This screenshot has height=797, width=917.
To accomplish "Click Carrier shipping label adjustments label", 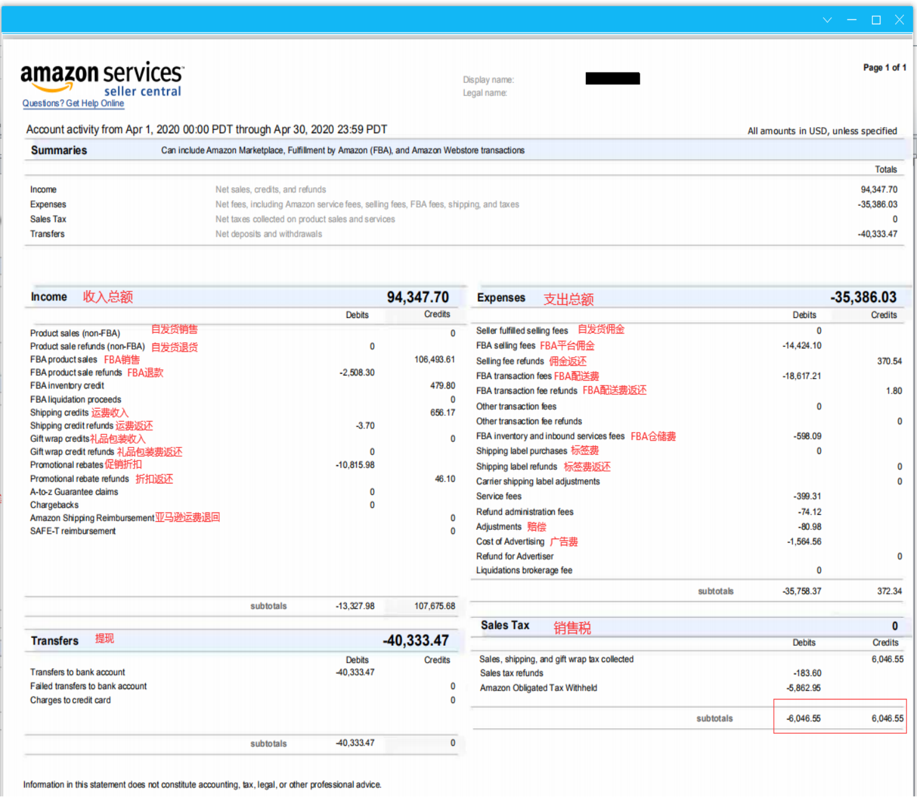I will [x=538, y=482].
